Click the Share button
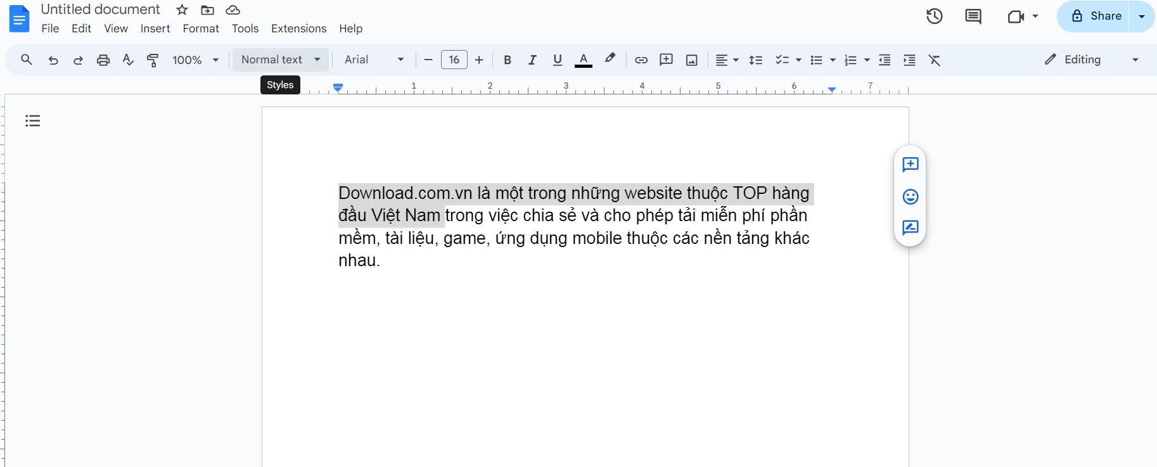The height and width of the screenshot is (467, 1157). (x=1096, y=16)
